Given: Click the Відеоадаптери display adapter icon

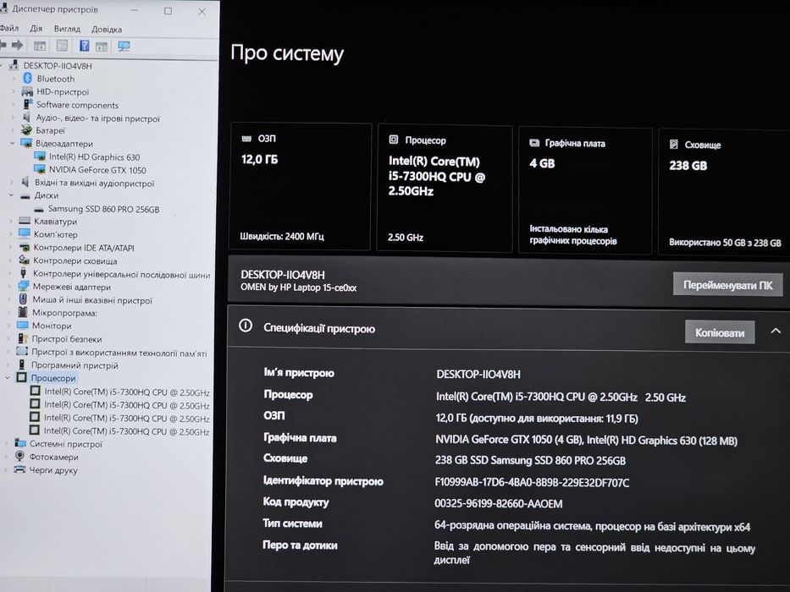Looking at the screenshot, I should click(26, 143).
